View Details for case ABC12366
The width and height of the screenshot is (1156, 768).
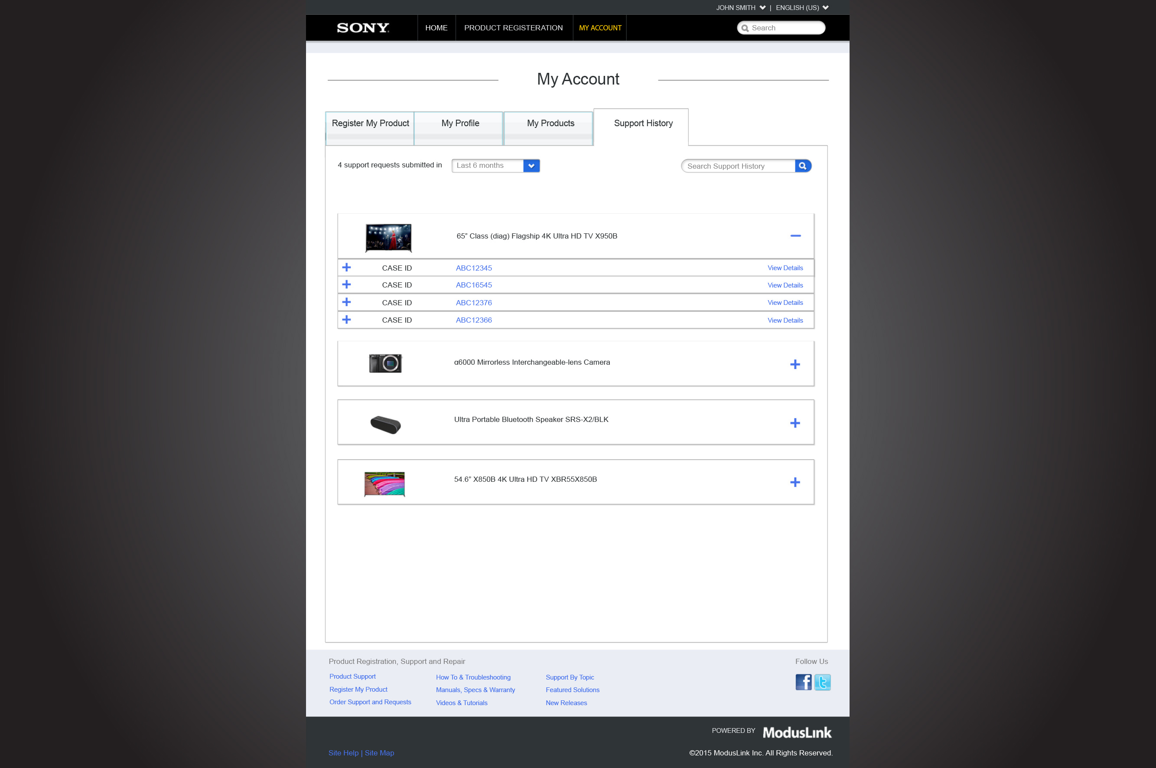click(x=785, y=320)
